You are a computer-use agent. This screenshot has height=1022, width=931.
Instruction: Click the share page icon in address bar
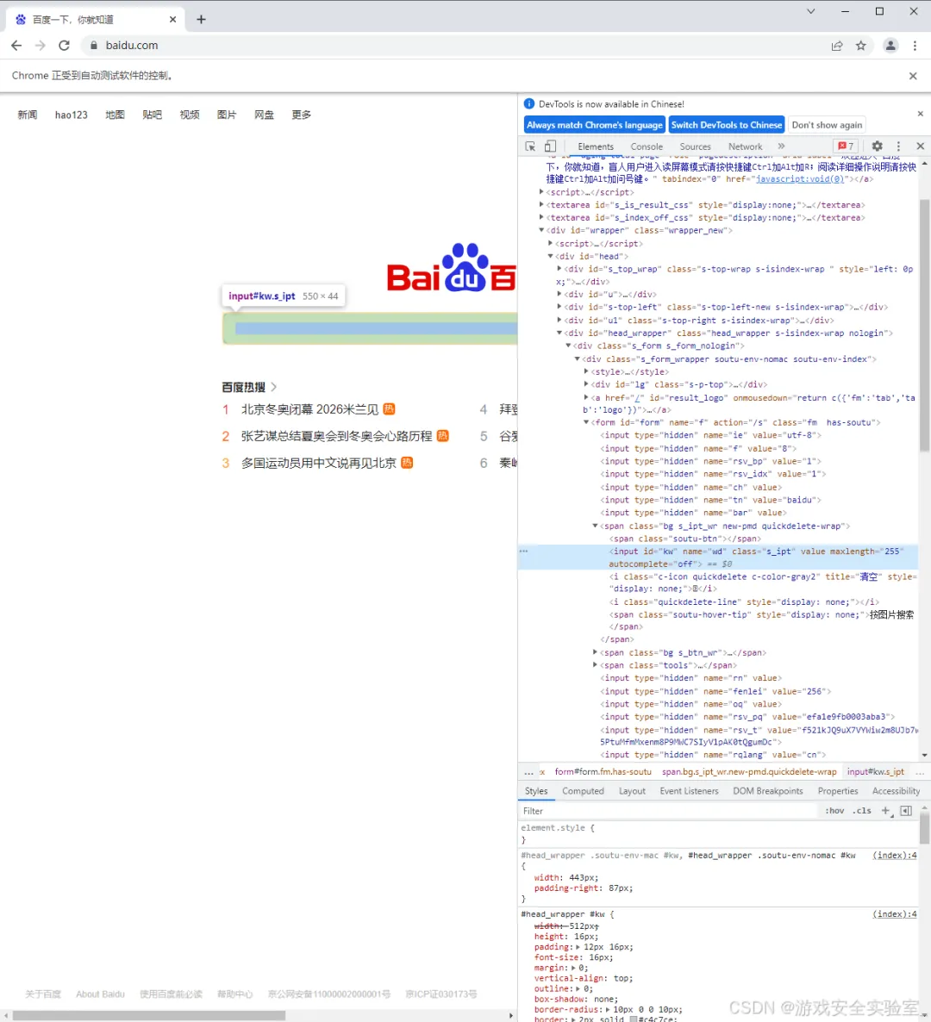tap(836, 46)
